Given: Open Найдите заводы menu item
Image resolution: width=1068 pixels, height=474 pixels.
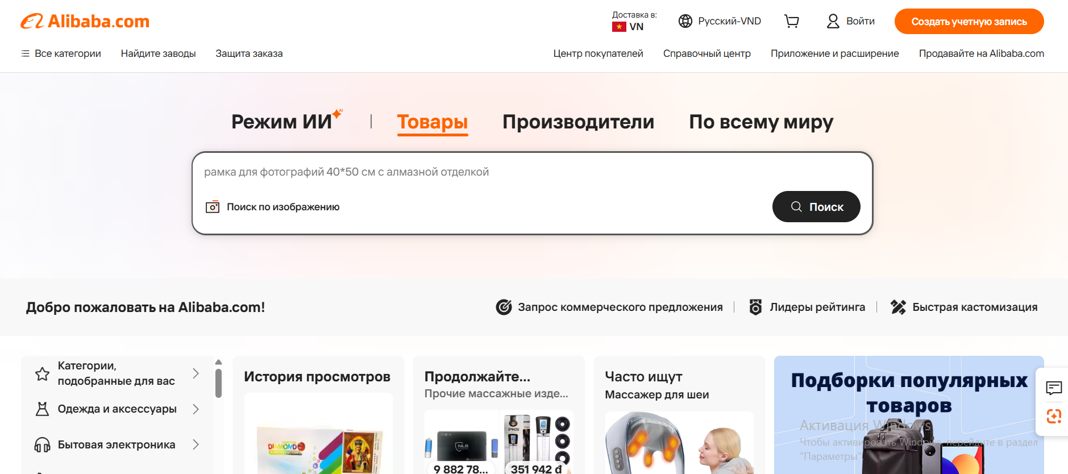Looking at the screenshot, I should [158, 53].
